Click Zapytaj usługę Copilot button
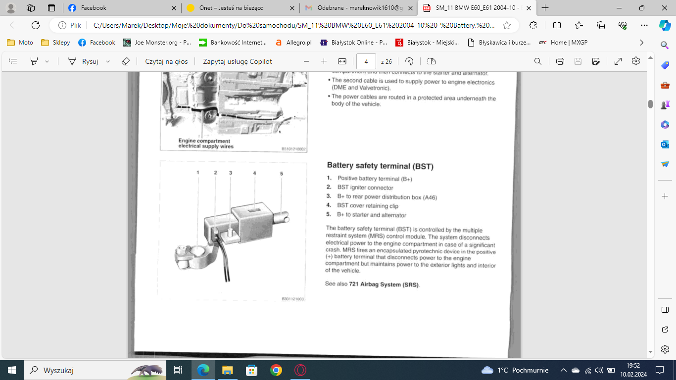Screen dimensions: 676x380 point(238,61)
